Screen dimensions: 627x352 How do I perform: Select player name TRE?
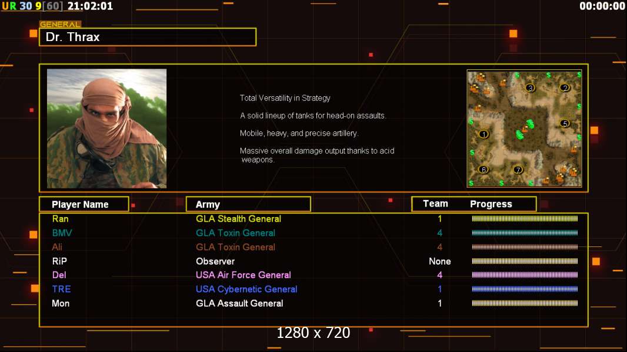click(61, 289)
